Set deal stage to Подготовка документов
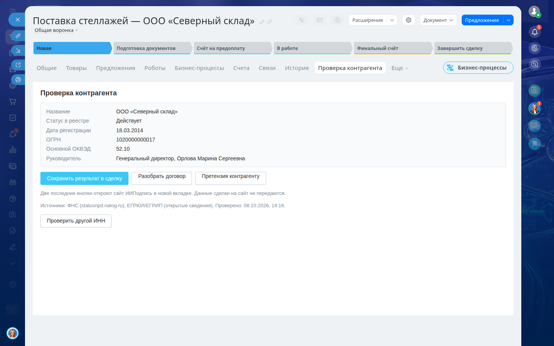The height and width of the screenshot is (346, 554). 152,48
